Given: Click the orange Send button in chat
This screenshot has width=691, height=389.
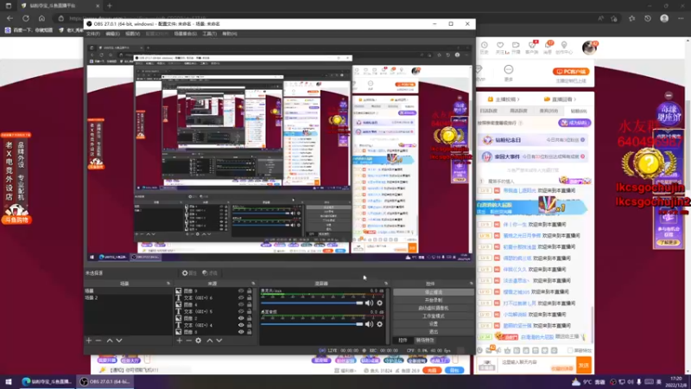Looking at the screenshot, I should tap(584, 365).
